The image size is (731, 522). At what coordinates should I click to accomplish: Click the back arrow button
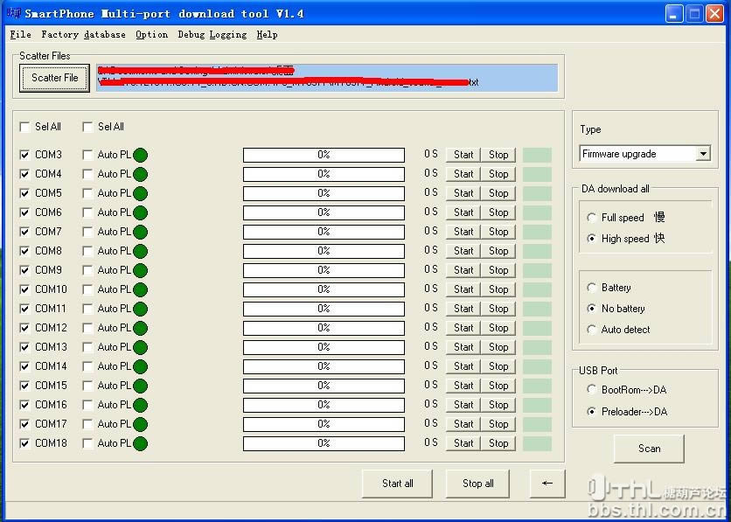pyautogui.click(x=547, y=484)
